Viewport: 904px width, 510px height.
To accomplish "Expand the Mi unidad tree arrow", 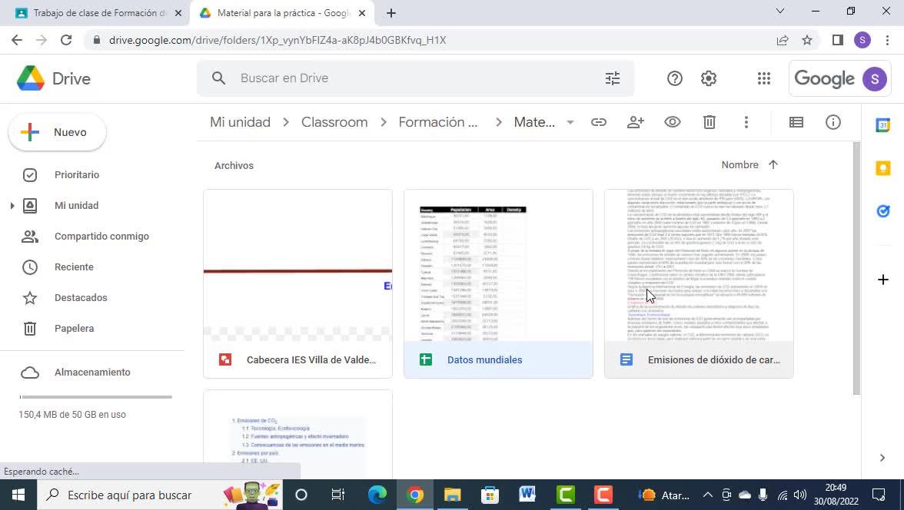I will point(12,206).
